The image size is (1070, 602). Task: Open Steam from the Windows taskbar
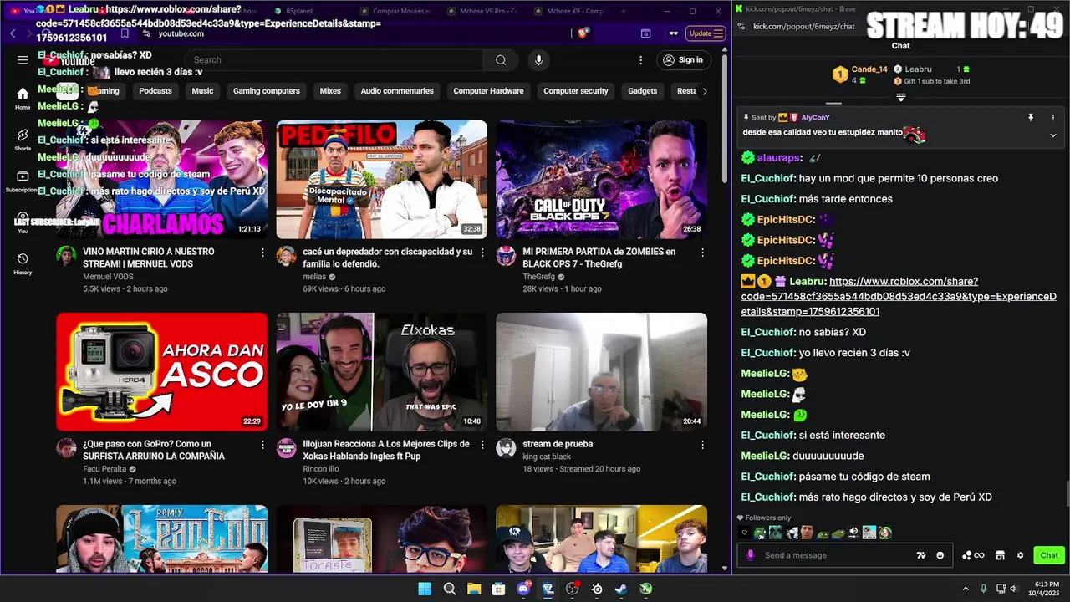pyautogui.click(x=621, y=589)
